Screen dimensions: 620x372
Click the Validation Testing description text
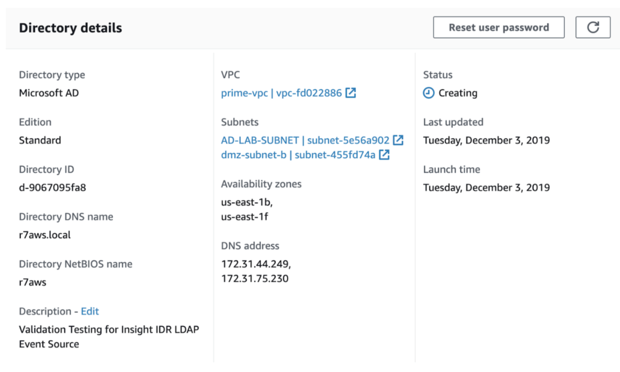click(109, 330)
